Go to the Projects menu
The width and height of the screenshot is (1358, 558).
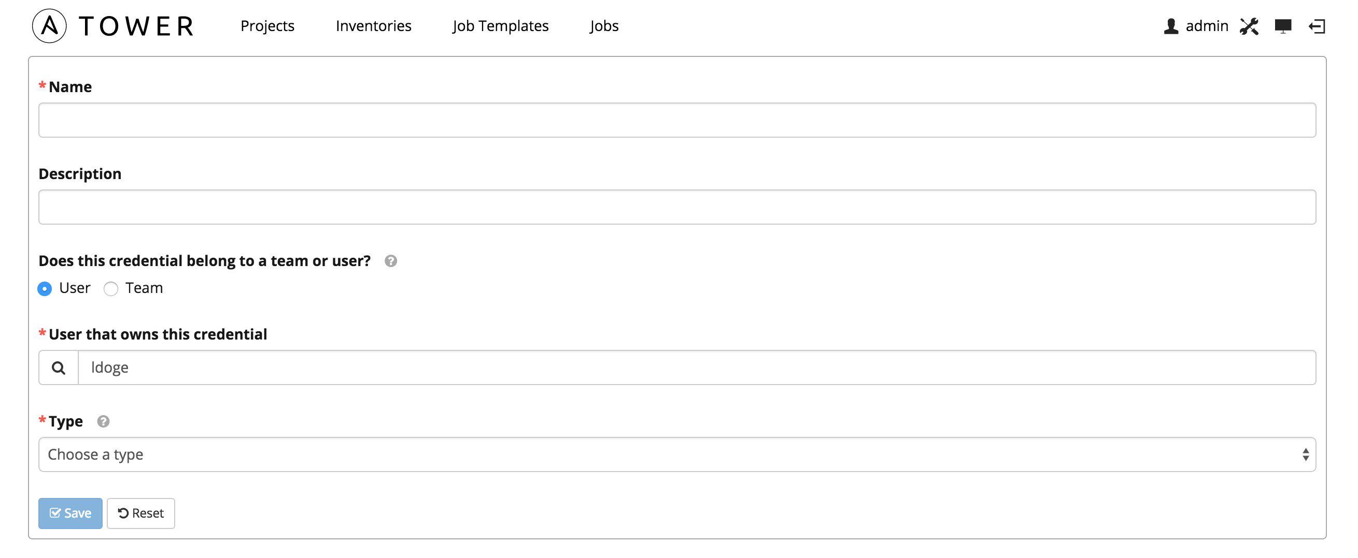click(x=267, y=26)
